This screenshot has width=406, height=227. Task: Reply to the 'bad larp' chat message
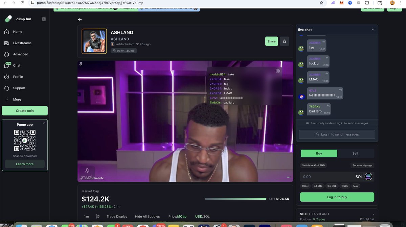[x=328, y=106]
